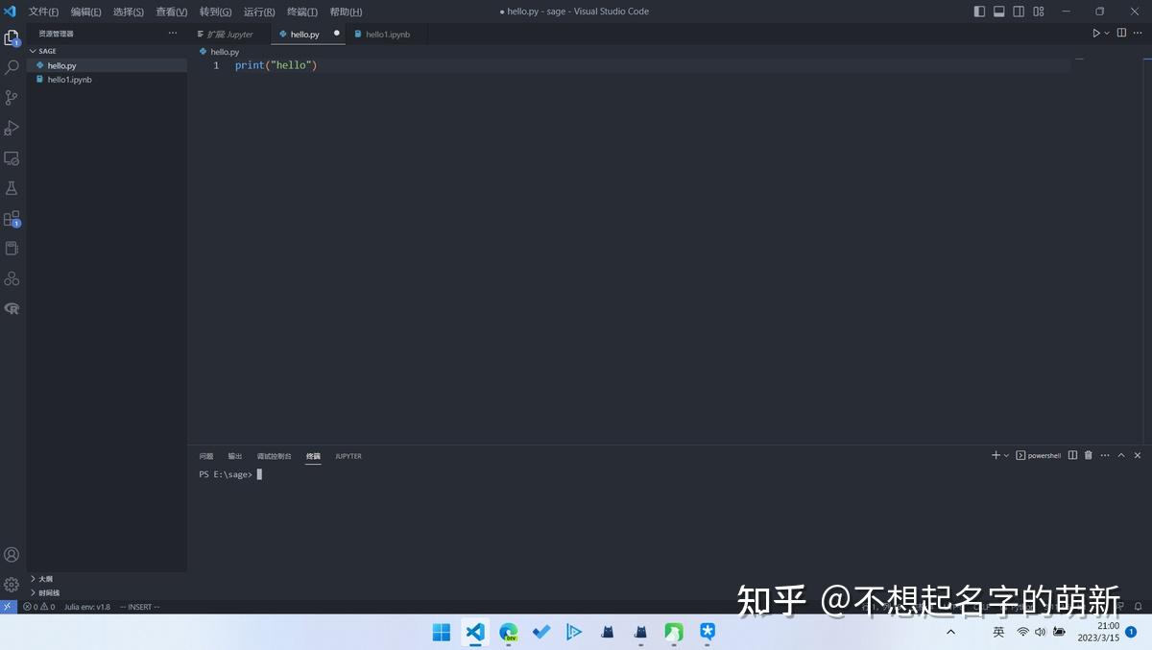Viewport: 1152px width, 650px height.
Task: Open the terminal profile dropdown arrow
Action: click(1006, 455)
